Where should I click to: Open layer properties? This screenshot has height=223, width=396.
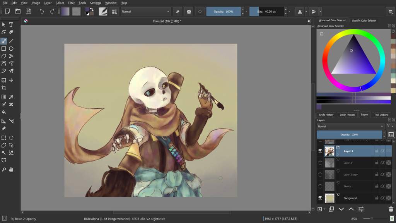361,209
